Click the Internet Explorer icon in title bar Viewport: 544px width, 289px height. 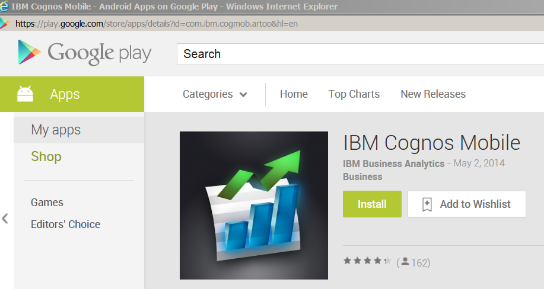pos(4,7)
